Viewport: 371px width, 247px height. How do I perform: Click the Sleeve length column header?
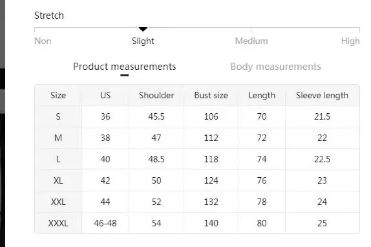323,95
